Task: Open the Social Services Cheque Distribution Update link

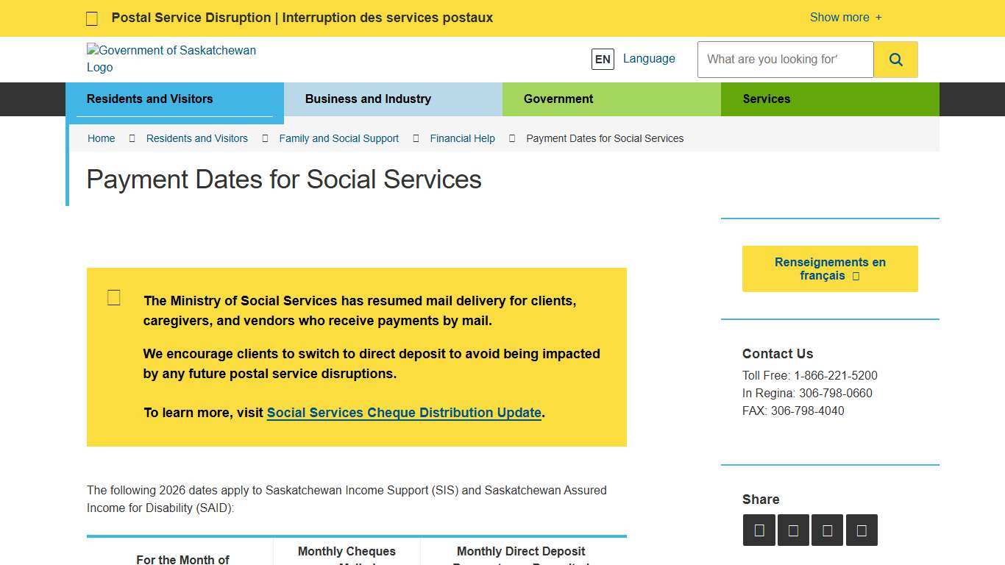Action: point(404,413)
